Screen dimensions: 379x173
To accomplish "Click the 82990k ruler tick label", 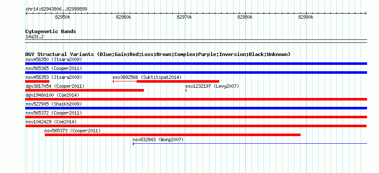I will (x=306, y=17).
